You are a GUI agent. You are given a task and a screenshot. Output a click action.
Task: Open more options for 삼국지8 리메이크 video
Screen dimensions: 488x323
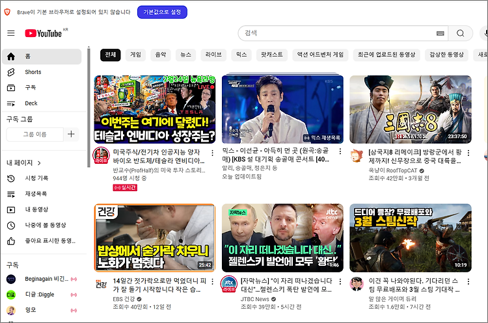click(468, 153)
